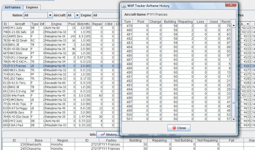Select the D4Y1 Judy row
This screenshot has height=150, width=255.
(61, 28)
